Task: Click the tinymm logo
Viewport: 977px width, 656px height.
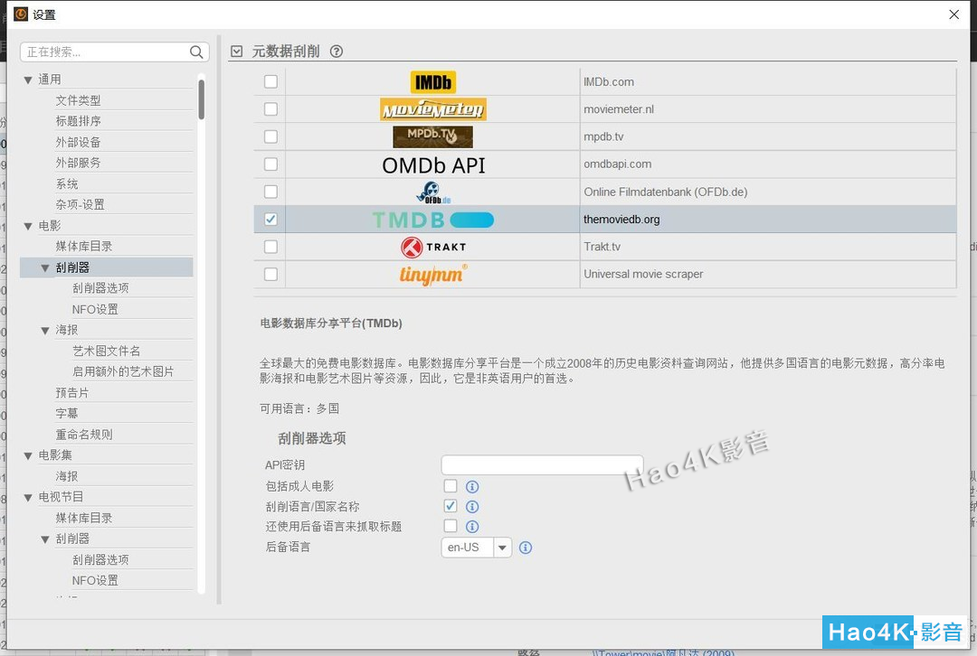Action: point(433,275)
